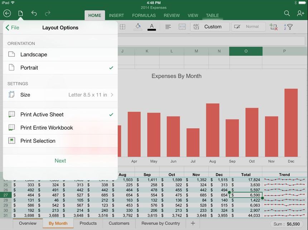Open the Normal cell styles dropdown
Screen dimensions: 308x230
click(249, 27)
